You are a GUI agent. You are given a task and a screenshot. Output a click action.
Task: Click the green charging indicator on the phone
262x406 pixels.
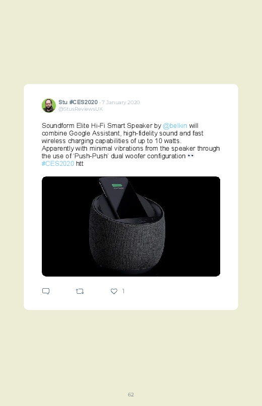point(118,186)
